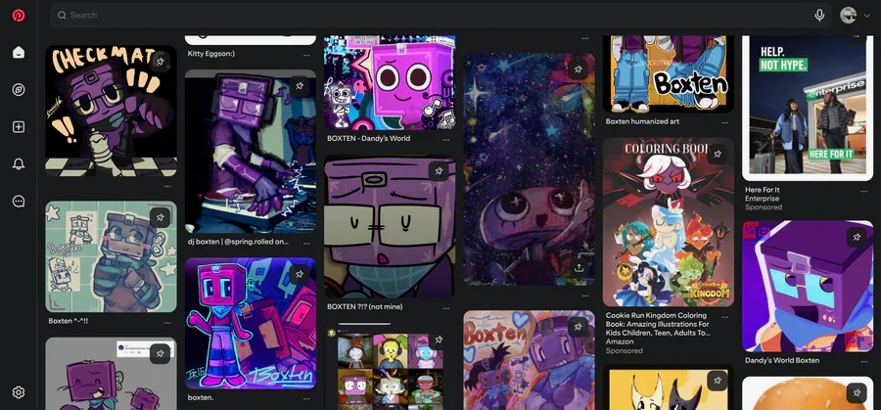Share the starry galaxy character pin

[x=579, y=268]
